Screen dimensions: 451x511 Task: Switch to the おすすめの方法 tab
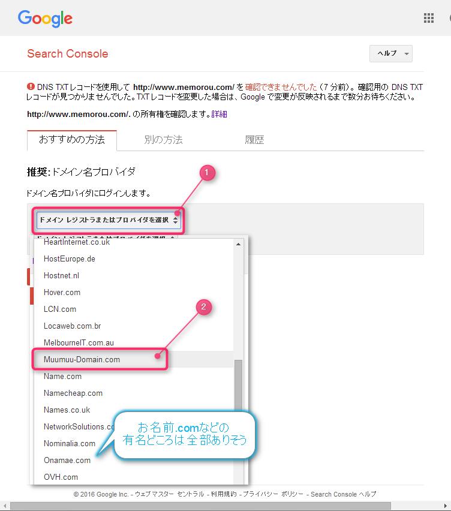coord(72,140)
